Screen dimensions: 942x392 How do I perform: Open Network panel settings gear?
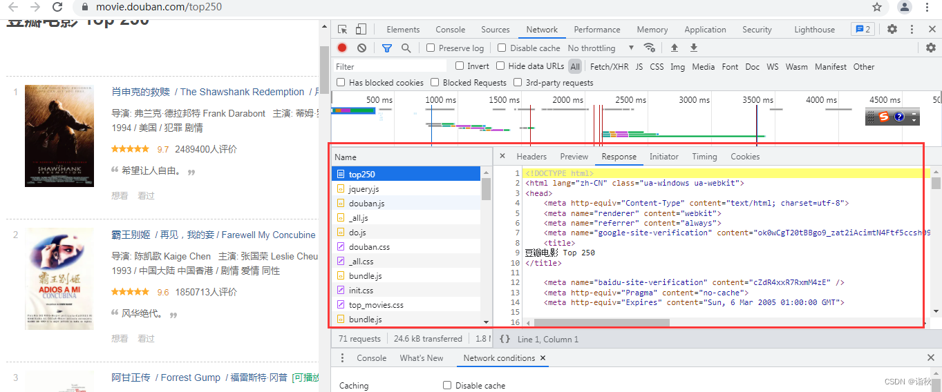(931, 48)
